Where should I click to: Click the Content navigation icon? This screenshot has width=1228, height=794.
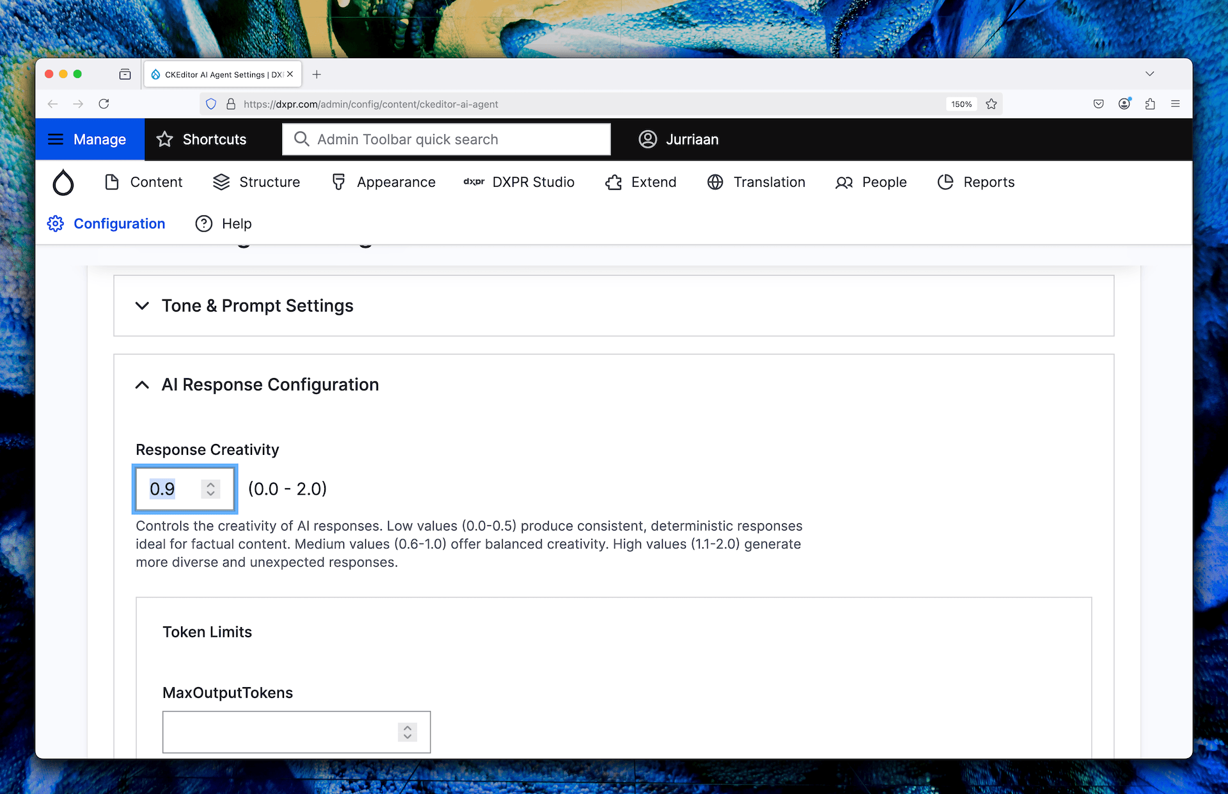(x=111, y=182)
